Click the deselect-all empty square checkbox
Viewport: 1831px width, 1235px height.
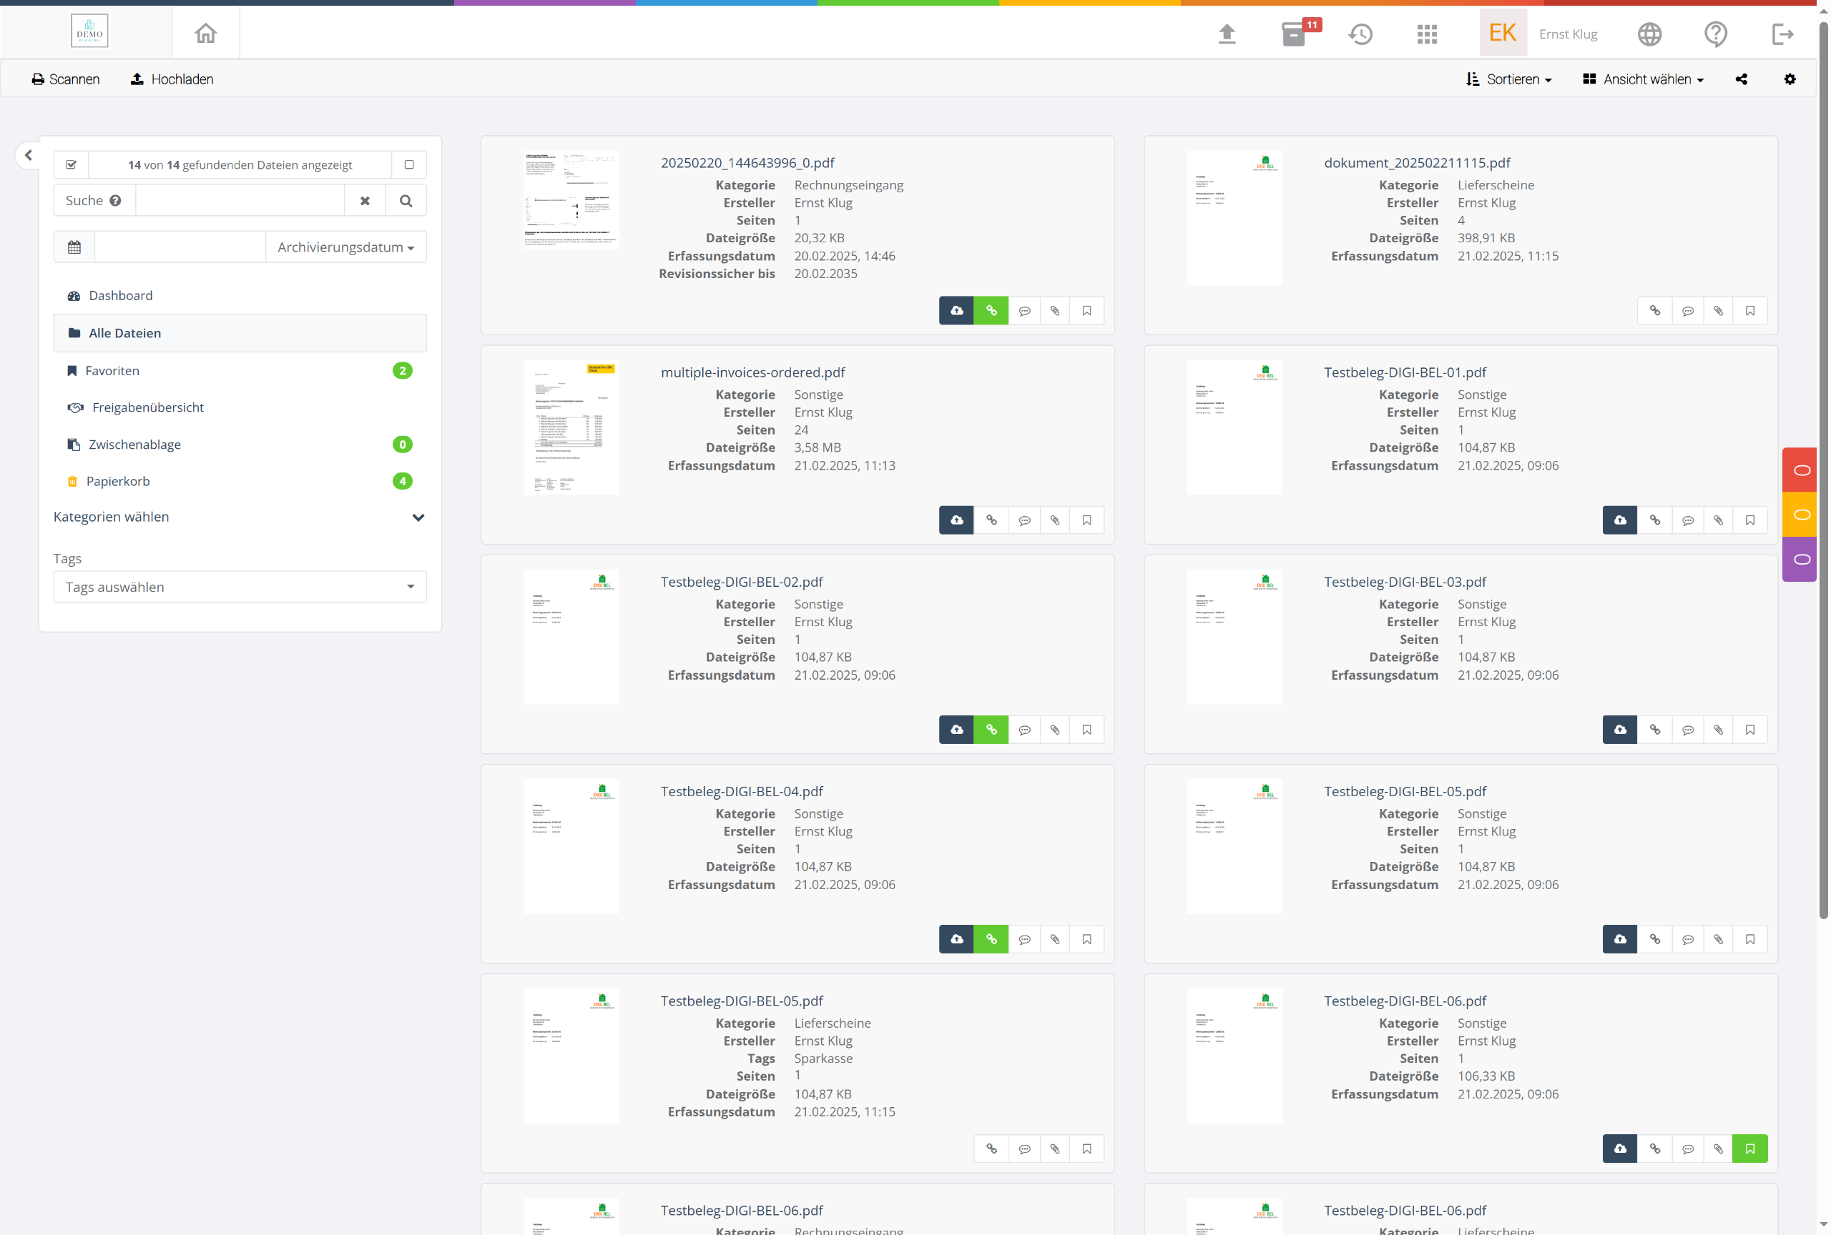pos(409,164)
